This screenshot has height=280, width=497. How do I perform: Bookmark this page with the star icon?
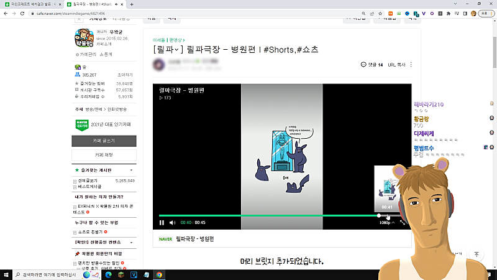pos(380,13)
